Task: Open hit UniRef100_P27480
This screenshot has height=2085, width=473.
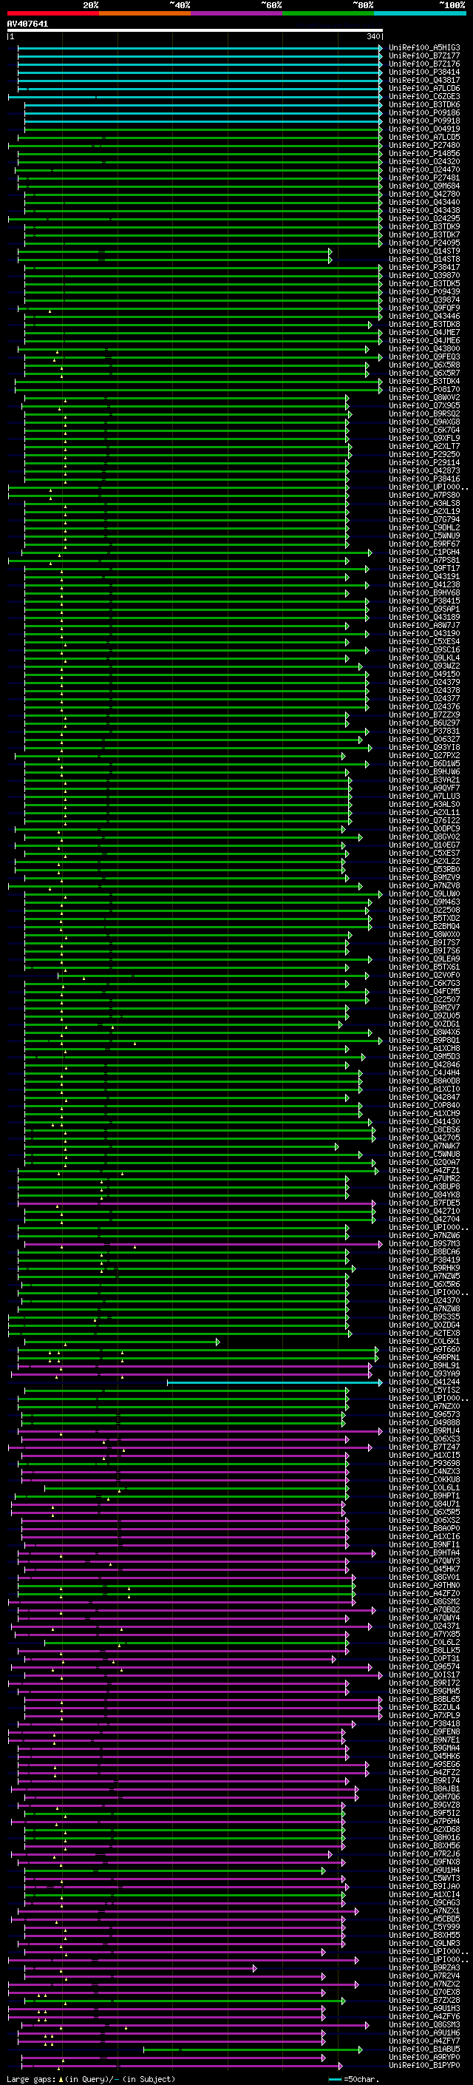Action: coord(424,146)
